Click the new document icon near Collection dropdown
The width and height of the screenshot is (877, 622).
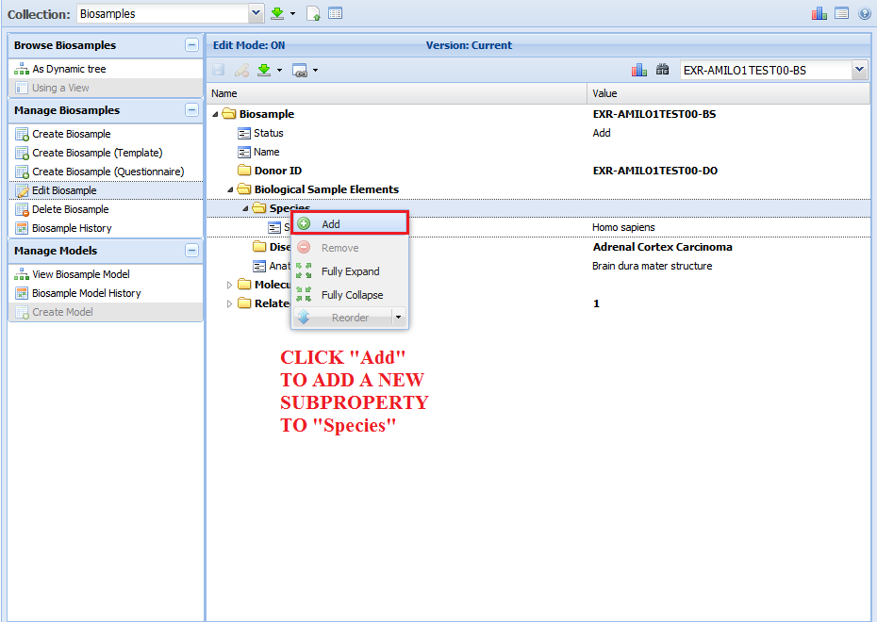[x=314, y=13]
